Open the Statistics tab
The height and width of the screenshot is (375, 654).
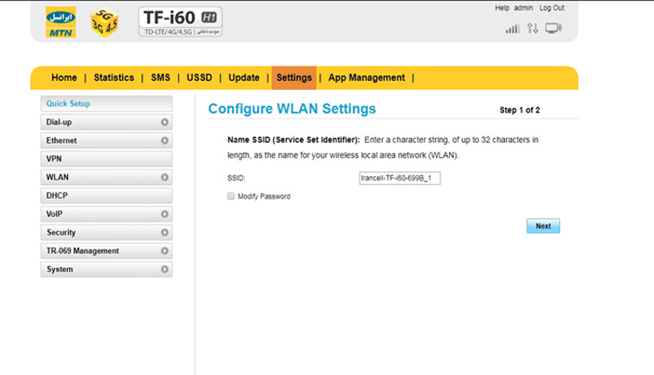[113, 78]
